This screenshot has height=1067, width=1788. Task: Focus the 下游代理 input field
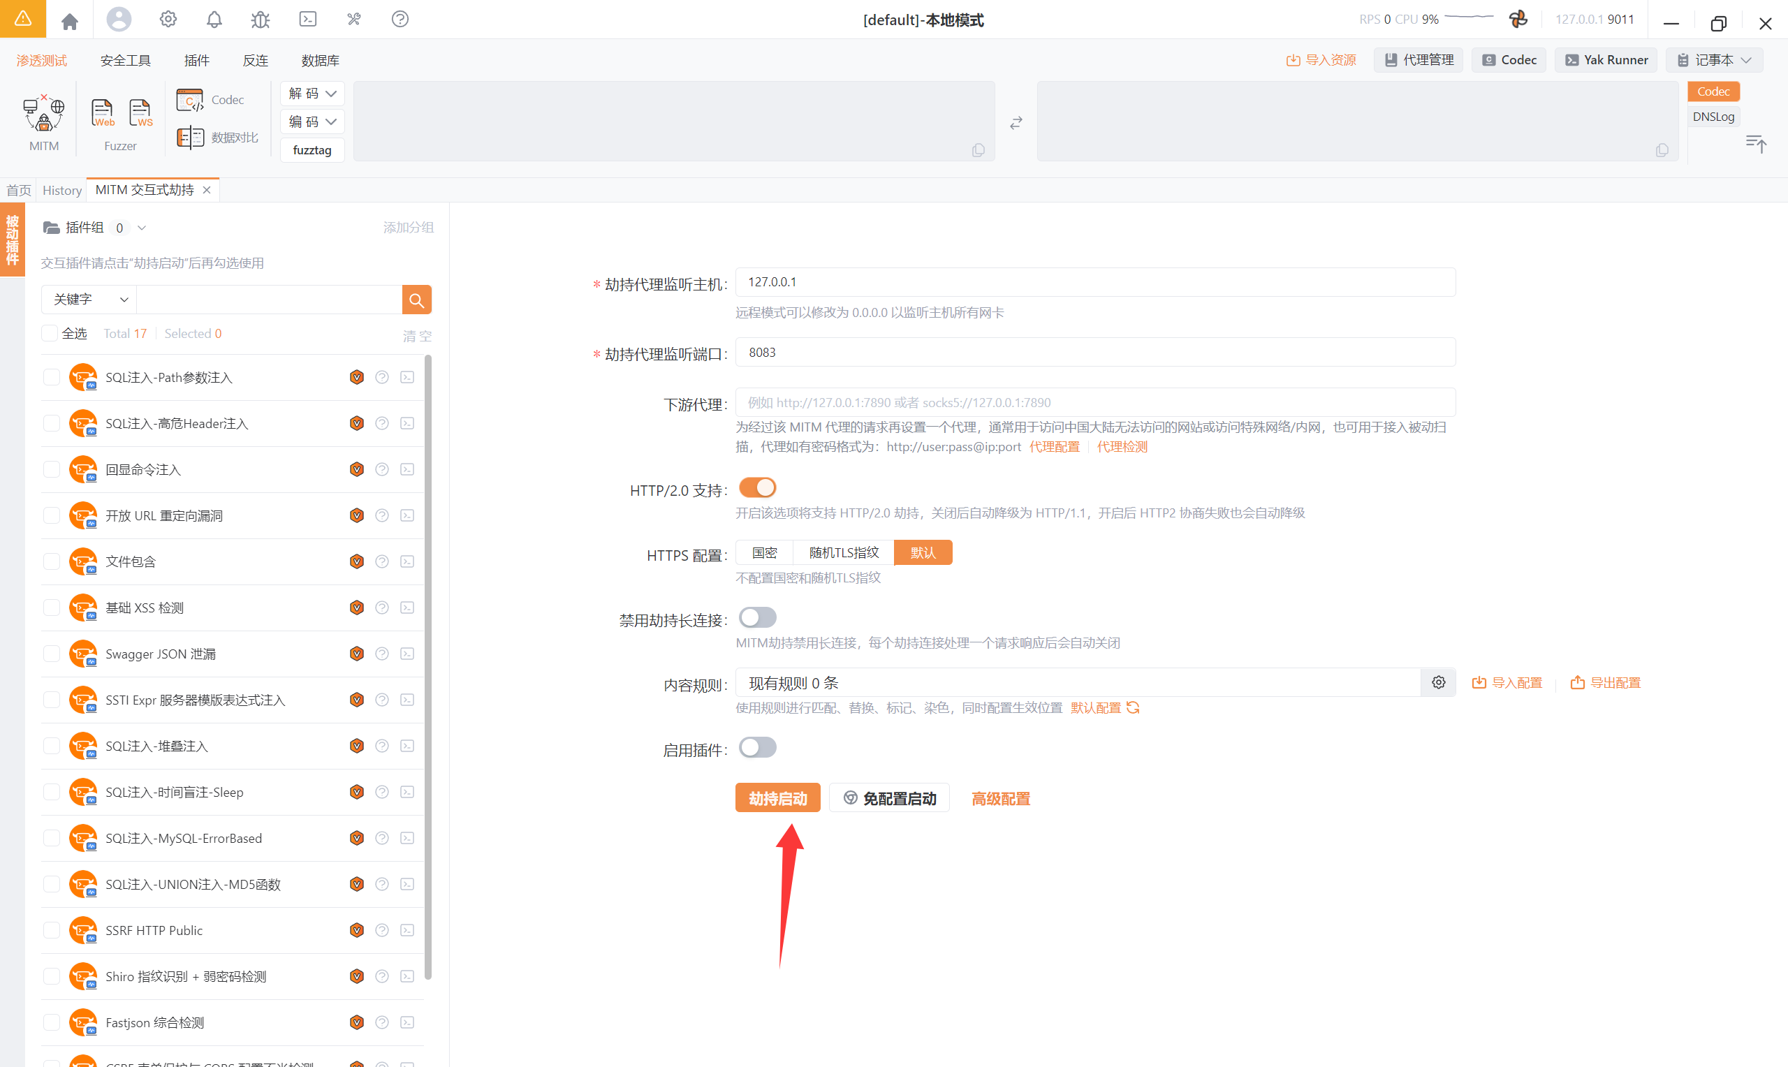[x=1096, y=403]
